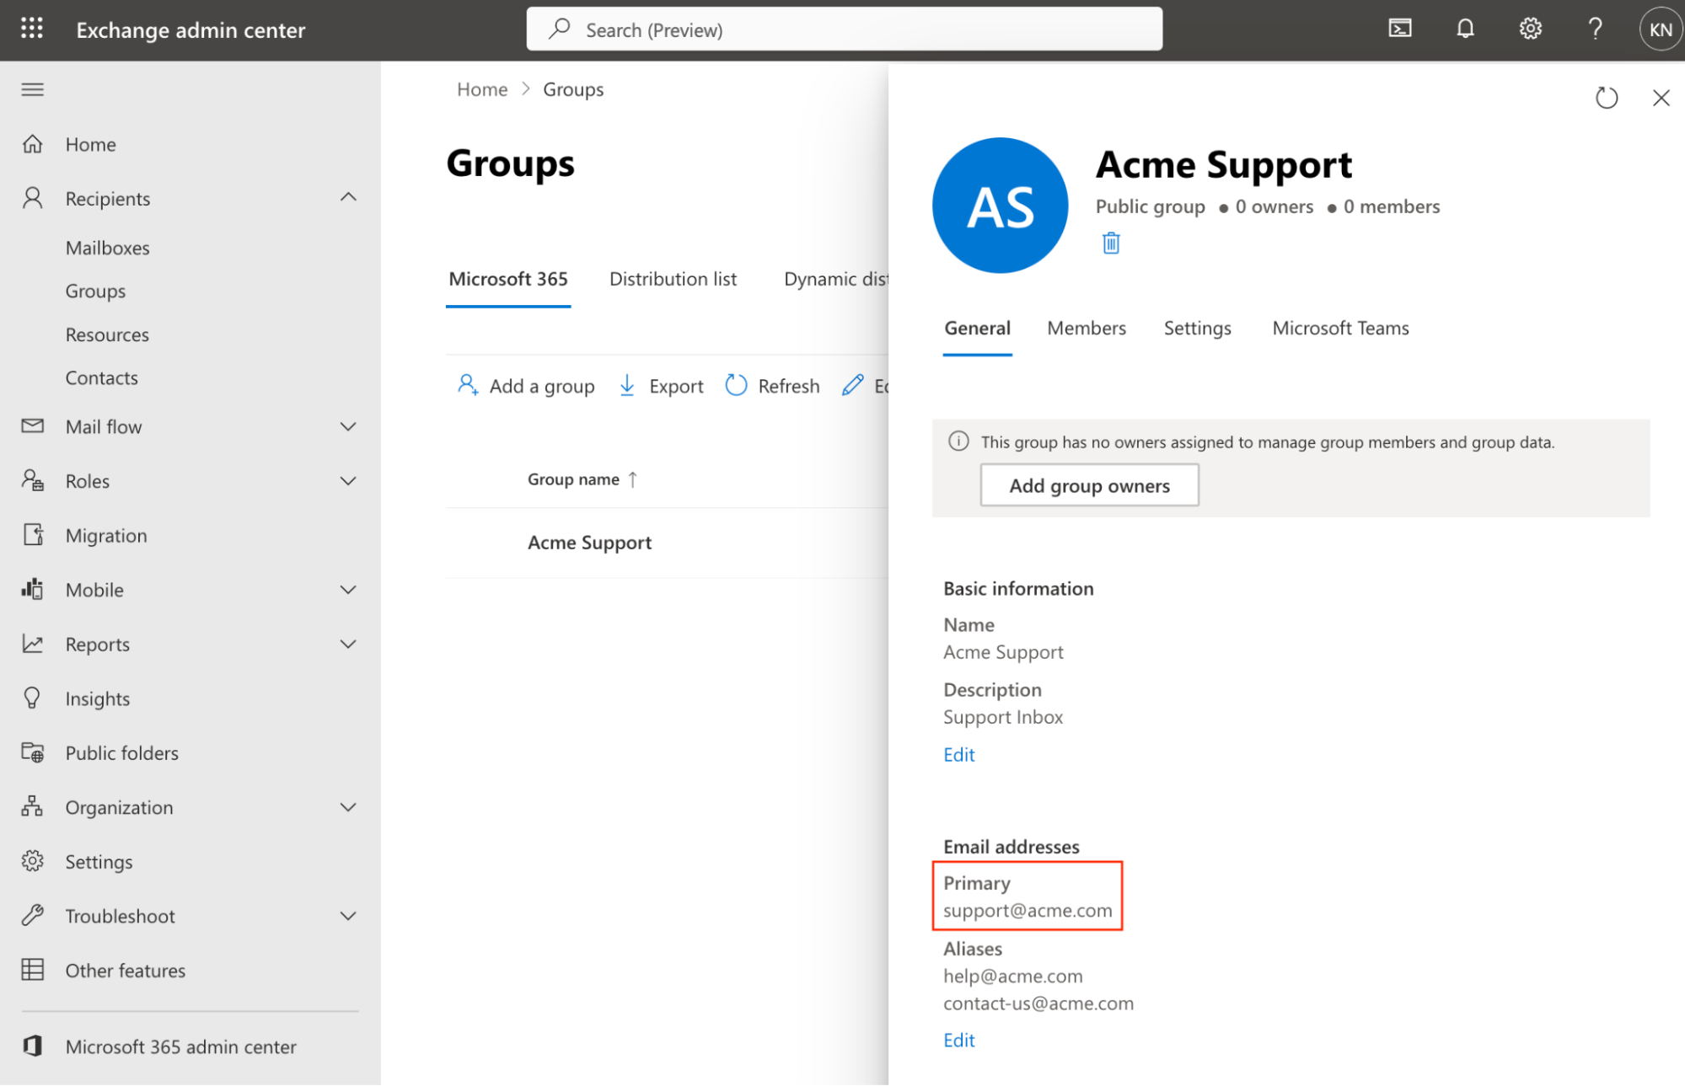Click Export in the groups toolbar
Screen dimensions: 1685x1086
(662, 386)
